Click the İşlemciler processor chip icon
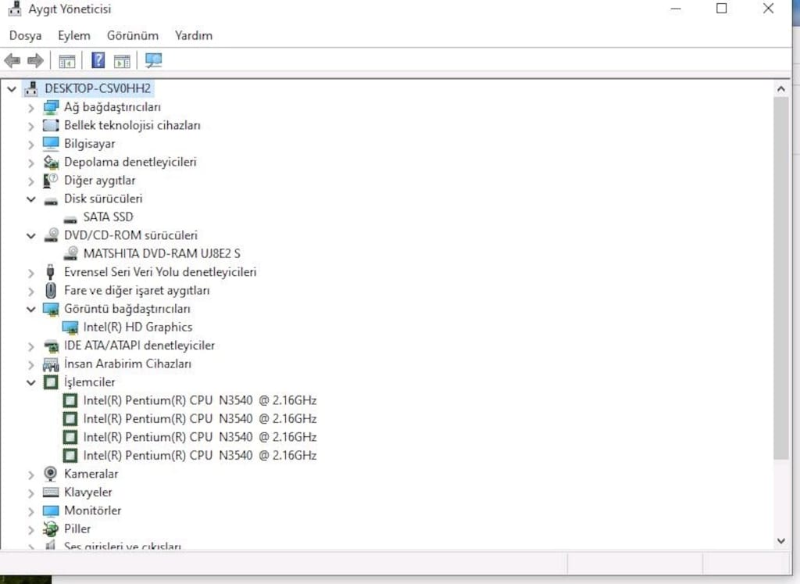 click(51, 382)
